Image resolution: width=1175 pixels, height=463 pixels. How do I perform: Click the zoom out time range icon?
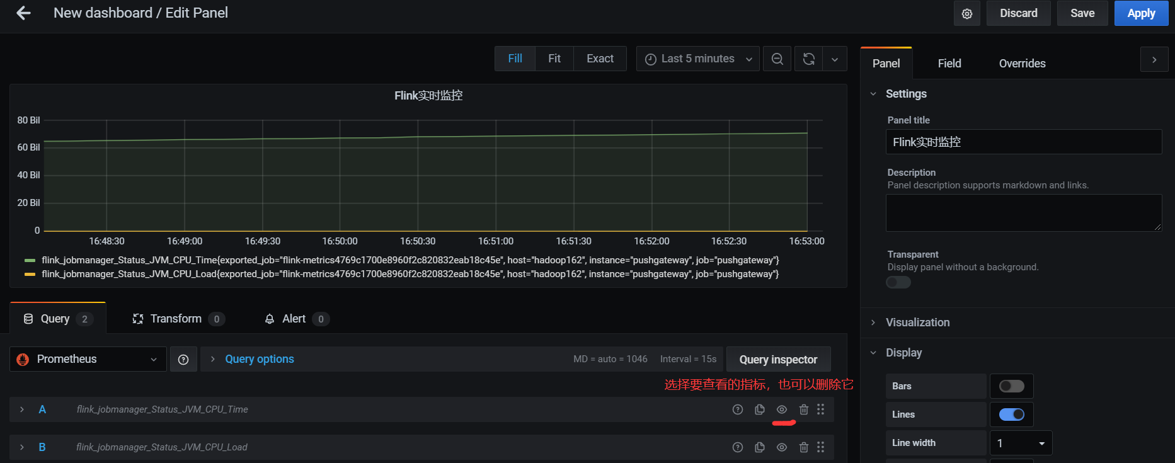click(x=777, y=59)
